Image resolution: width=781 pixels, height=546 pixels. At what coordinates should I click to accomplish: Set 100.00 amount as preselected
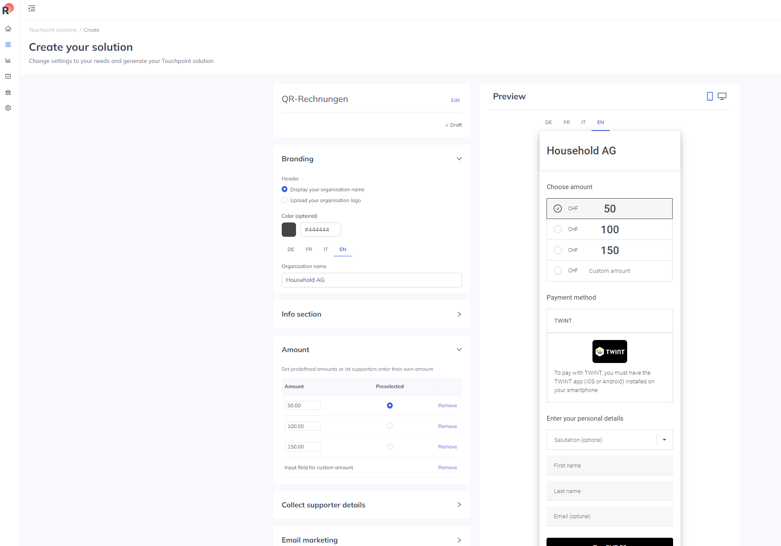[390, 426]
